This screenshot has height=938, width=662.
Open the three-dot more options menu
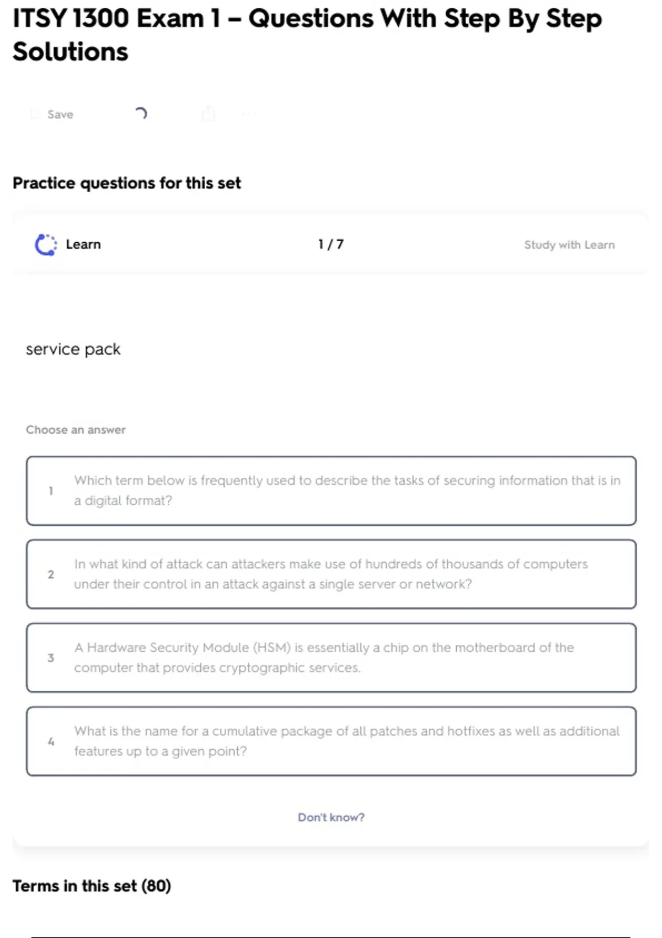tap(249, 114)
